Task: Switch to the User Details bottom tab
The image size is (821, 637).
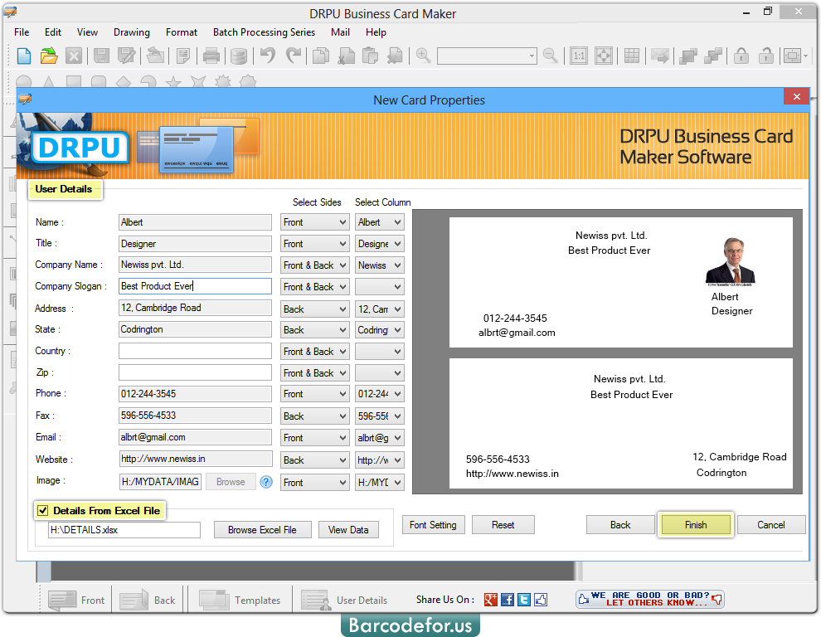Action: (x=344, y=601)
